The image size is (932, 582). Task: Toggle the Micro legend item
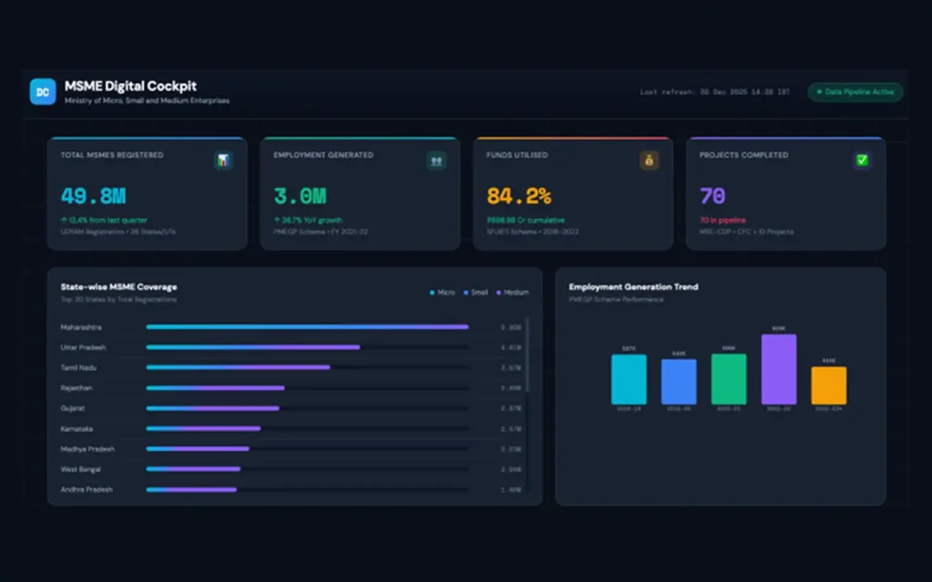coord(442,293)
